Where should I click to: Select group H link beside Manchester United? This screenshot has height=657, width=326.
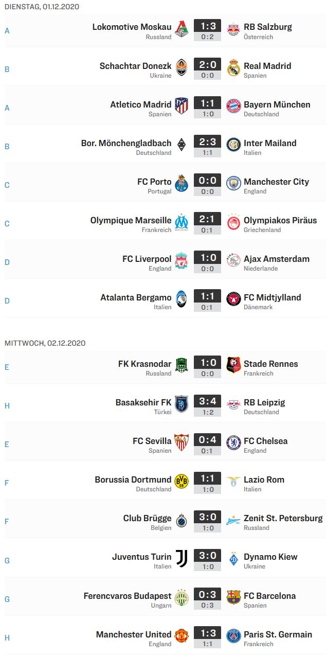coord(7,637)
